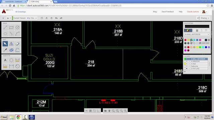Add a new layer with plus button
This screenshot has height=120, width=214.
185,72
